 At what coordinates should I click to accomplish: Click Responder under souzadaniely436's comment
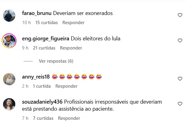point(69,118)
